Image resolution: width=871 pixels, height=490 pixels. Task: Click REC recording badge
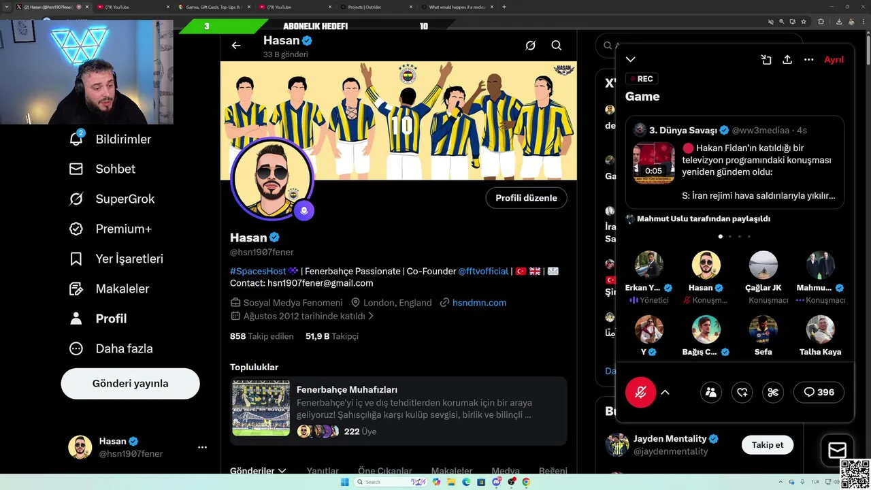click(x=642, y=79)
